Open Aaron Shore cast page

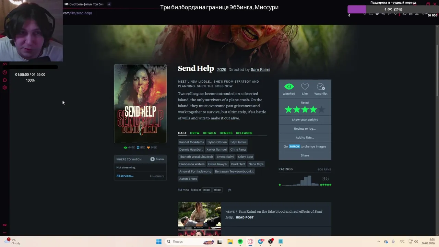(x=188, y=179)
